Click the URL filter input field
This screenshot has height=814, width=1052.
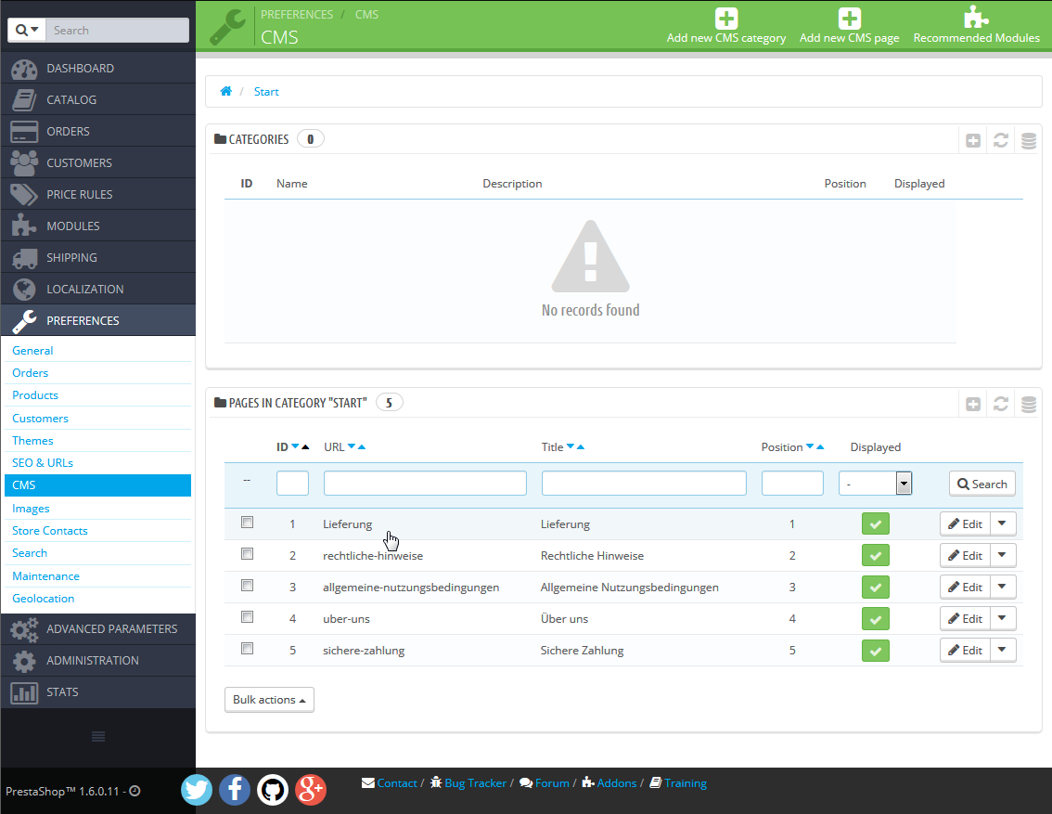(x=425, y=484)
